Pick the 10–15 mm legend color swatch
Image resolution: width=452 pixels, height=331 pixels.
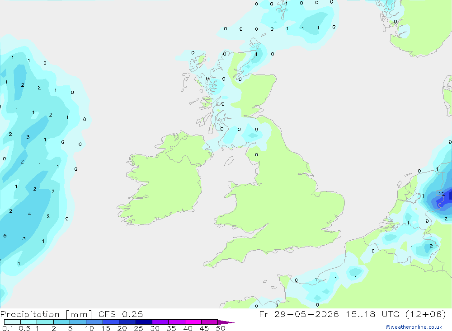point(94,322)
